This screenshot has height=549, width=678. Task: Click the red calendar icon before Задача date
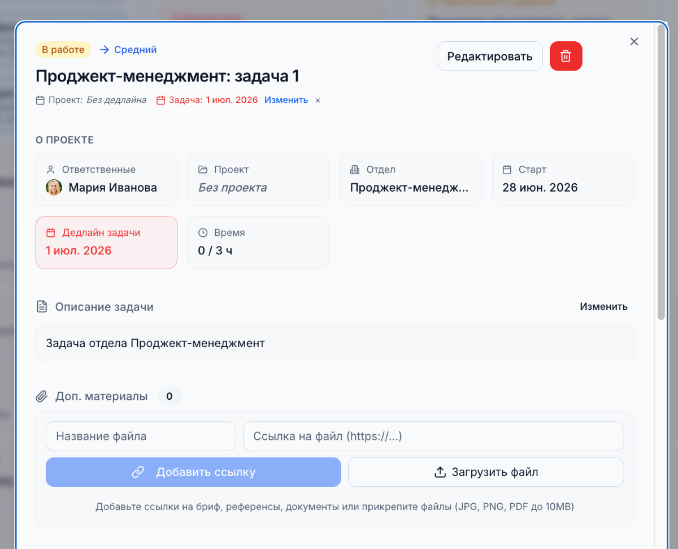click(x=160, y=100)
